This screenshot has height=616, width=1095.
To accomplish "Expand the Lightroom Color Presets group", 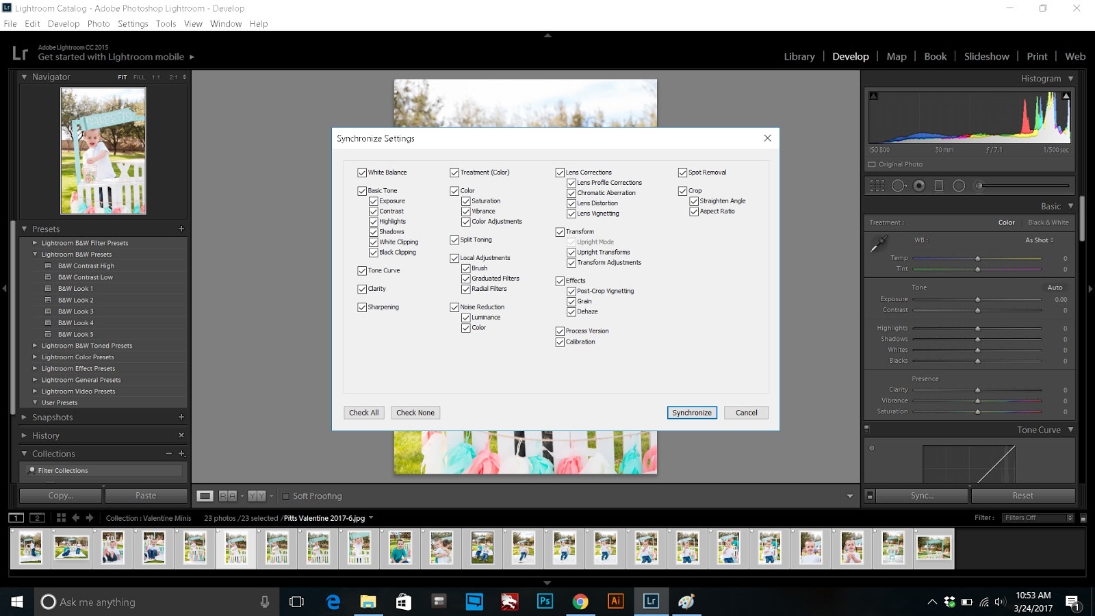I will tap(36, 357).
